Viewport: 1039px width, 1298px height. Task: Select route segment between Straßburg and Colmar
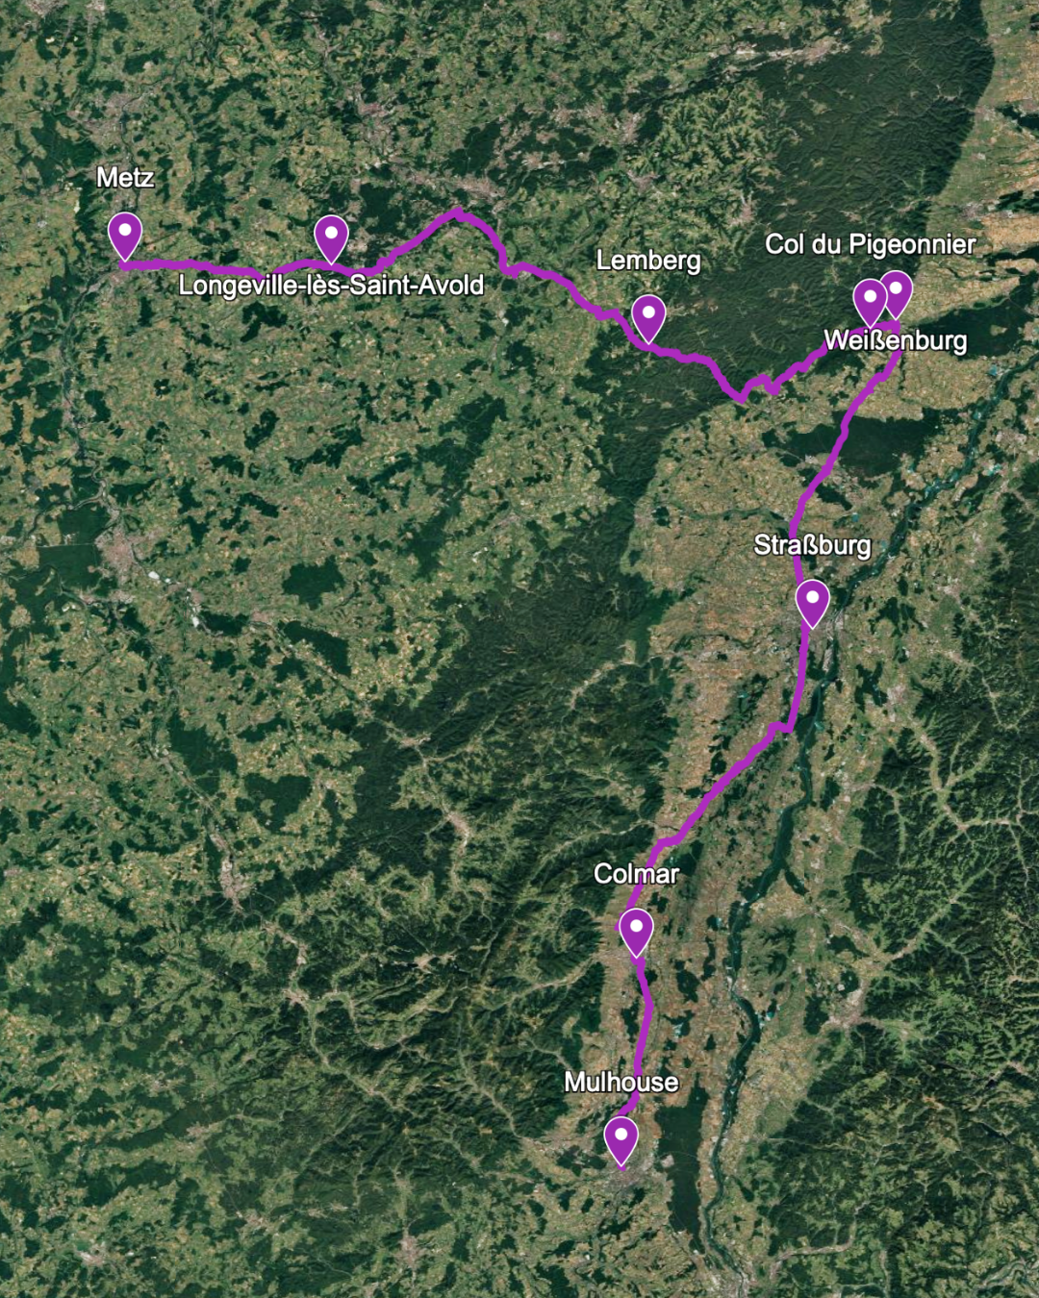(731, 771)
